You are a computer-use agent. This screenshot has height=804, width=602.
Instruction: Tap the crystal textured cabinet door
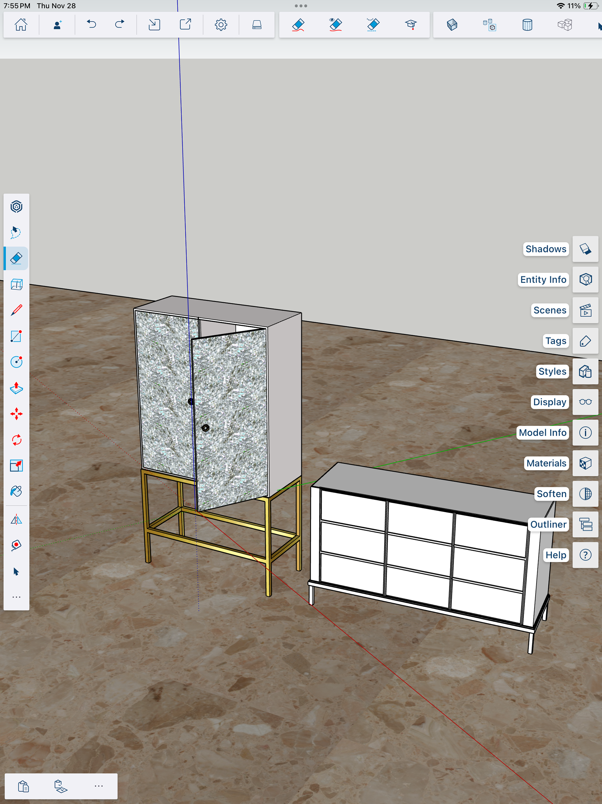pos(232,414)
